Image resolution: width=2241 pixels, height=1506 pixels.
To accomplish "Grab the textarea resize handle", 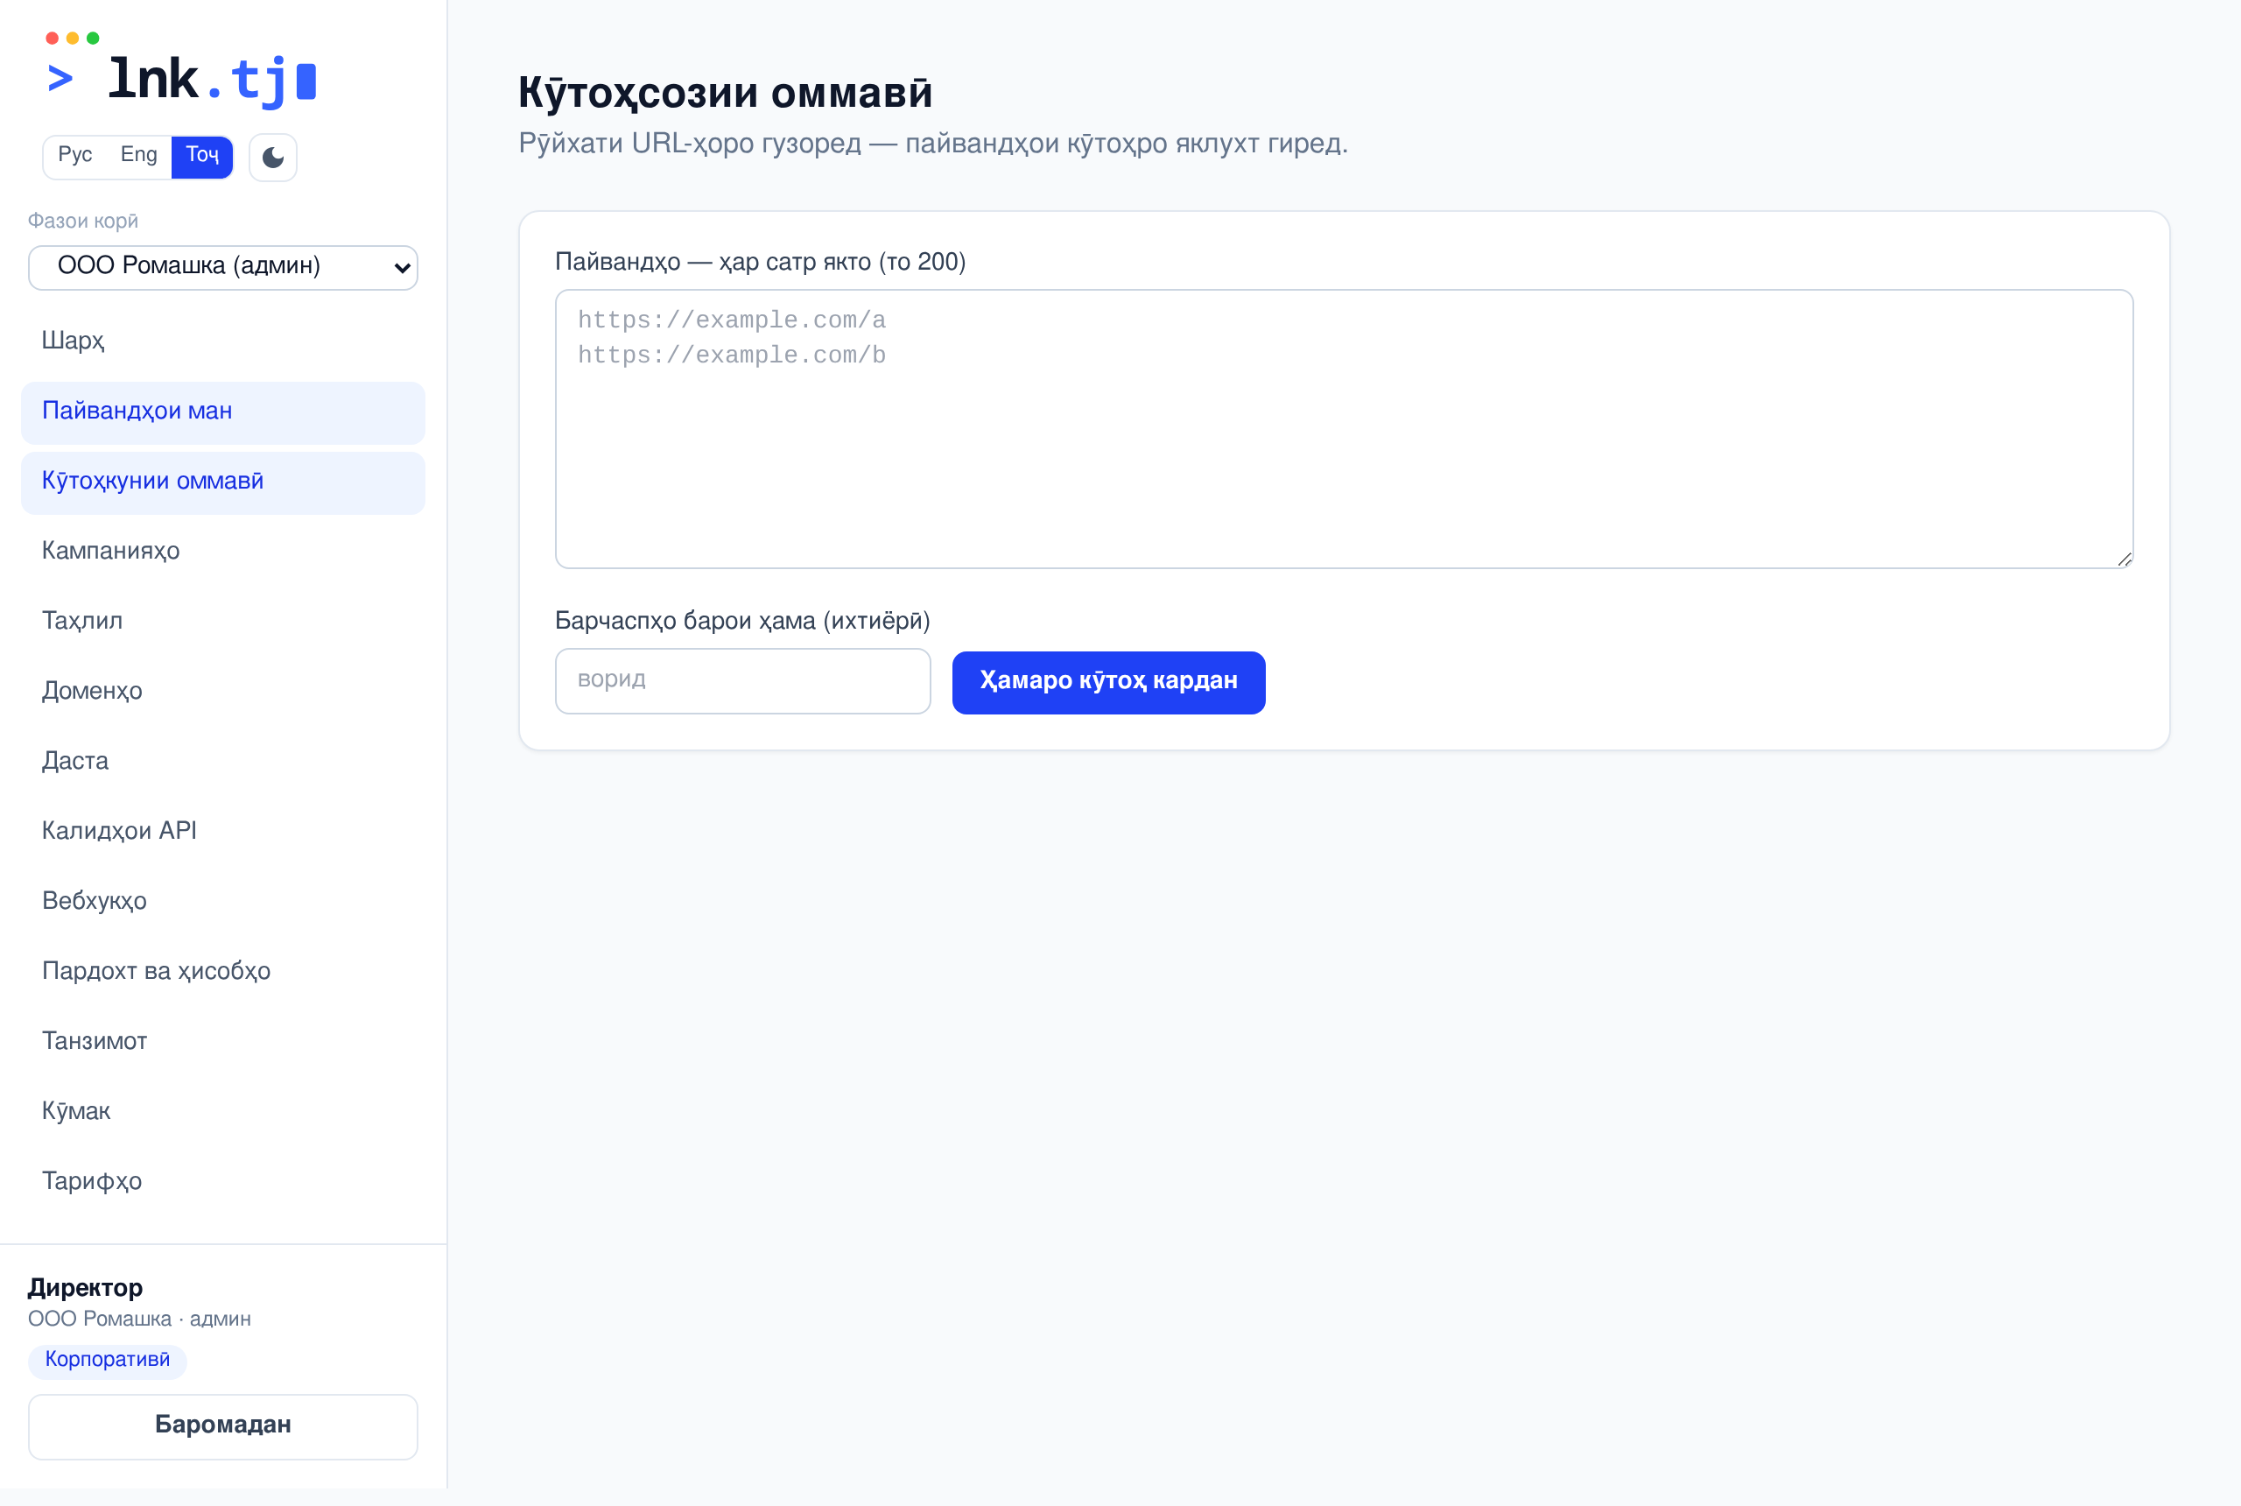I will click(x=2124, y=559).
